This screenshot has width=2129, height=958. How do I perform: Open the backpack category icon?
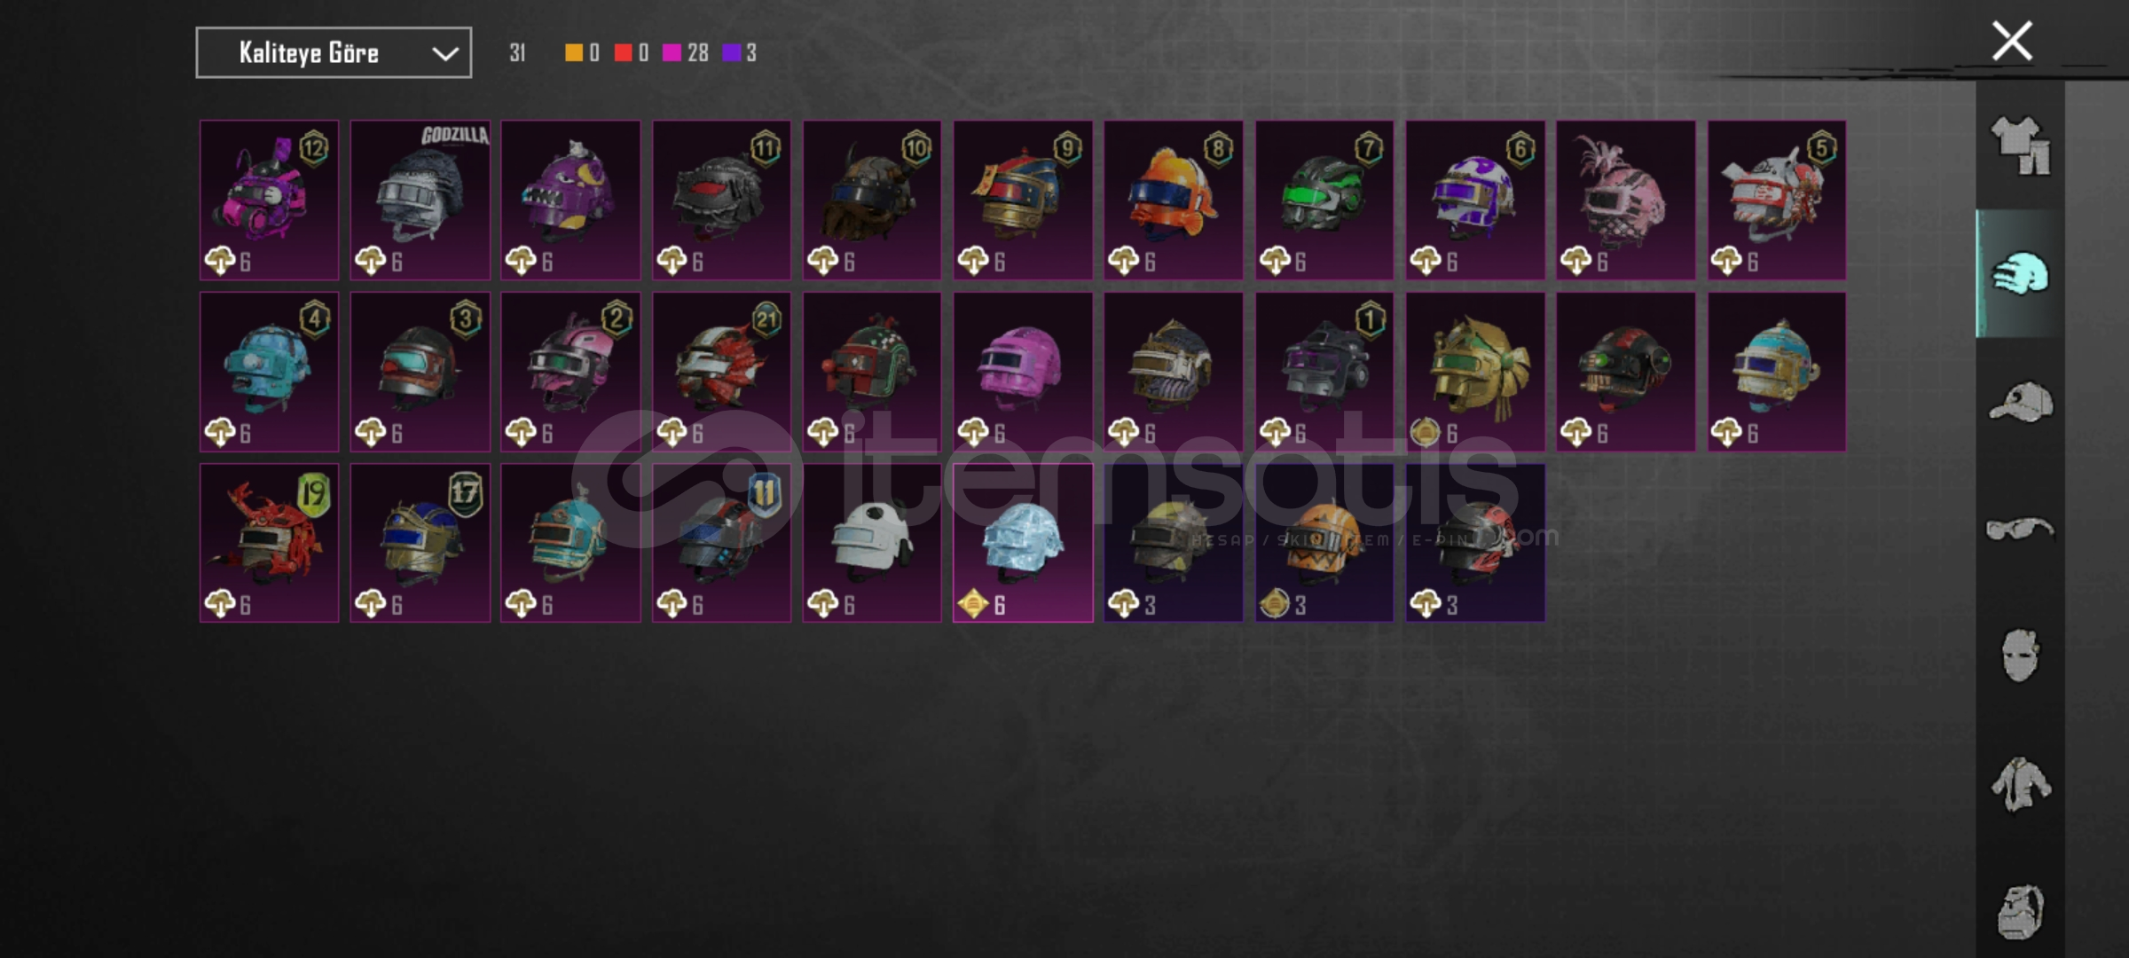2020,912
